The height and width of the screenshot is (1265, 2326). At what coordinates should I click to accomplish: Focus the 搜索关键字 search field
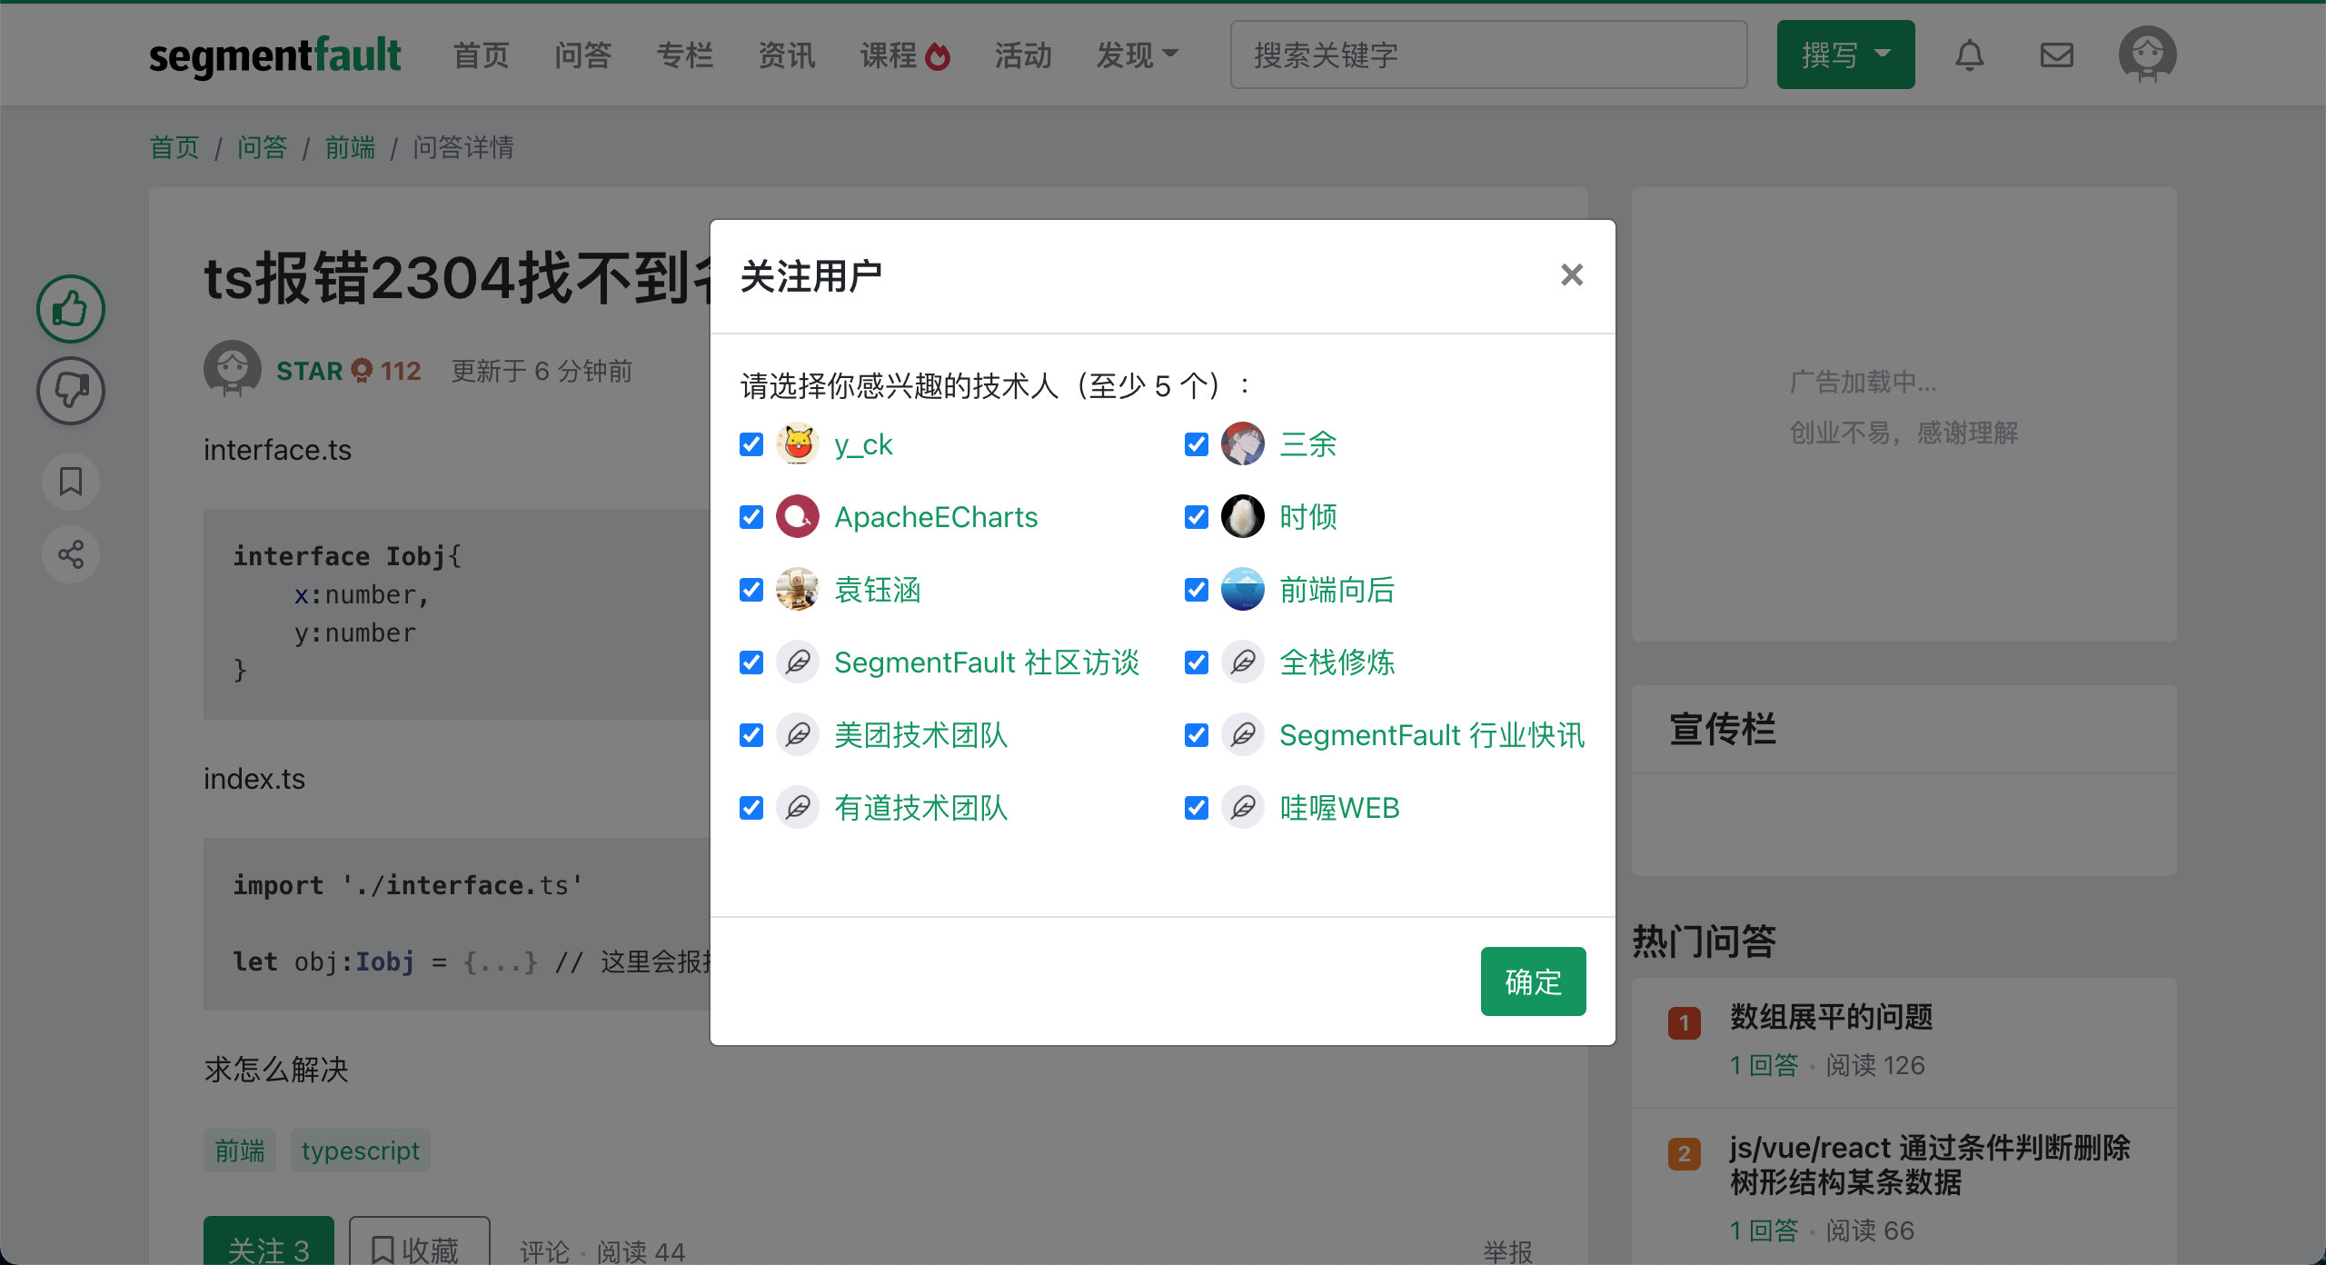[x=1488, y=55]
